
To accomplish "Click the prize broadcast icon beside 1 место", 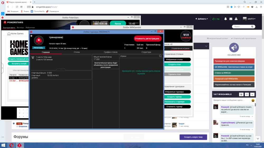I will (33, 57).
